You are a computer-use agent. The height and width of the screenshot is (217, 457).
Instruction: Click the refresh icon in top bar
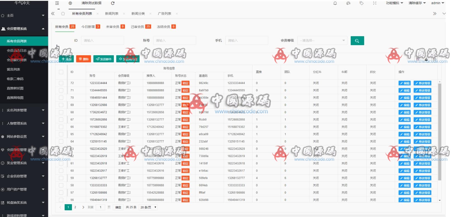(113, 3)
